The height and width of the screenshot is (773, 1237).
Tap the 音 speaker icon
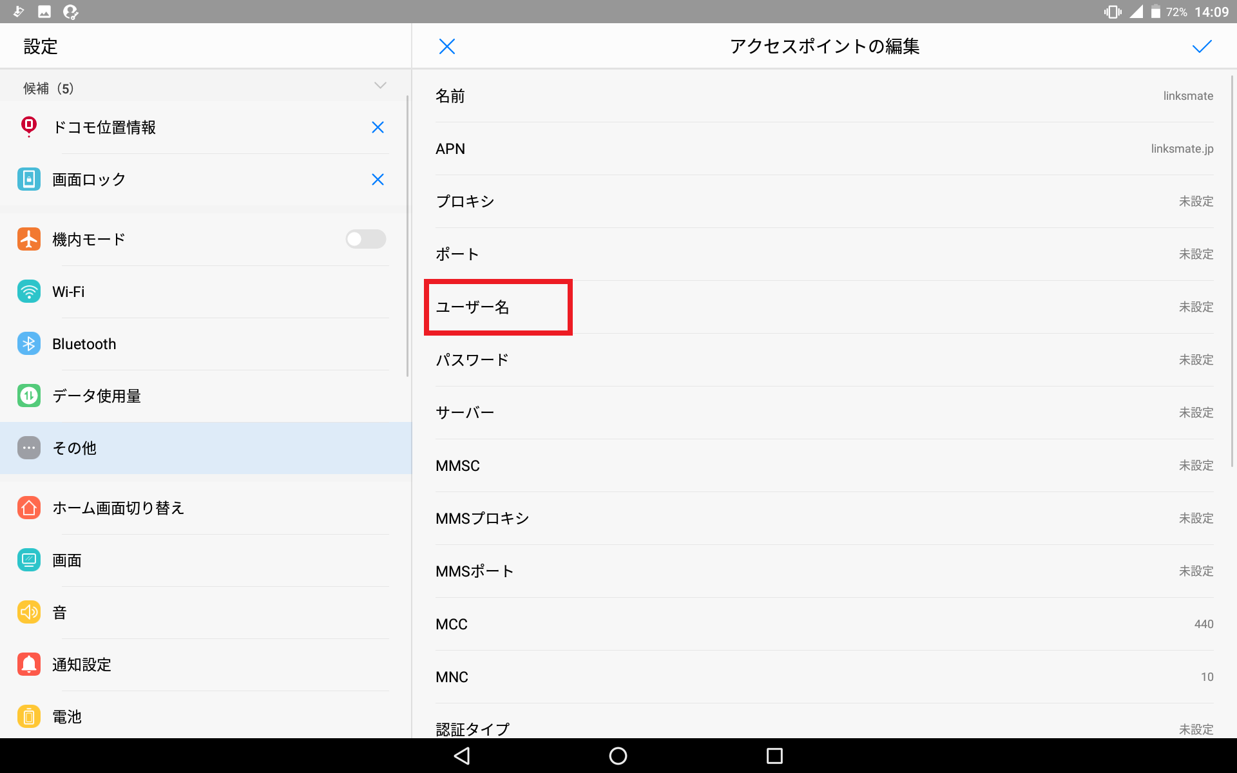tap(29, 612)
